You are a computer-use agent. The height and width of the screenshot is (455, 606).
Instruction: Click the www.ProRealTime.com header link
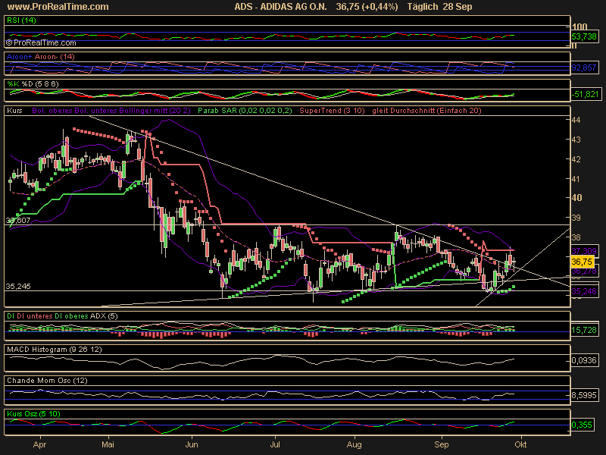[58, 7]
